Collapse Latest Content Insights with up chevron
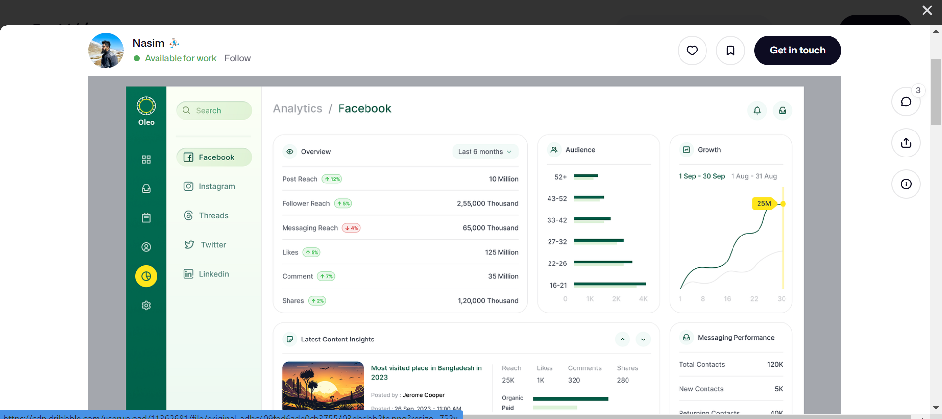Viewport: 942px width, 419px height. pyautogui.click(x=622, y=339)
